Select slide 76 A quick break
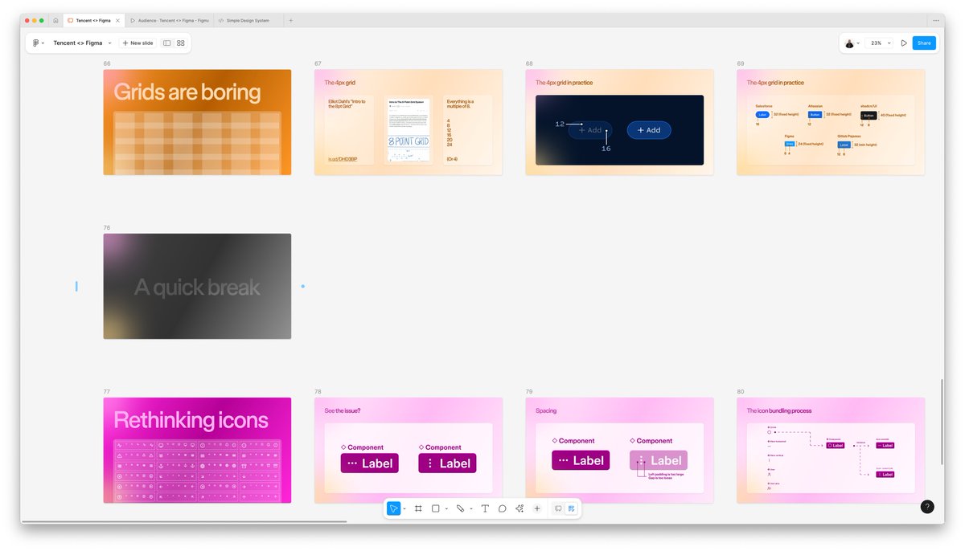 click(197, 286)
